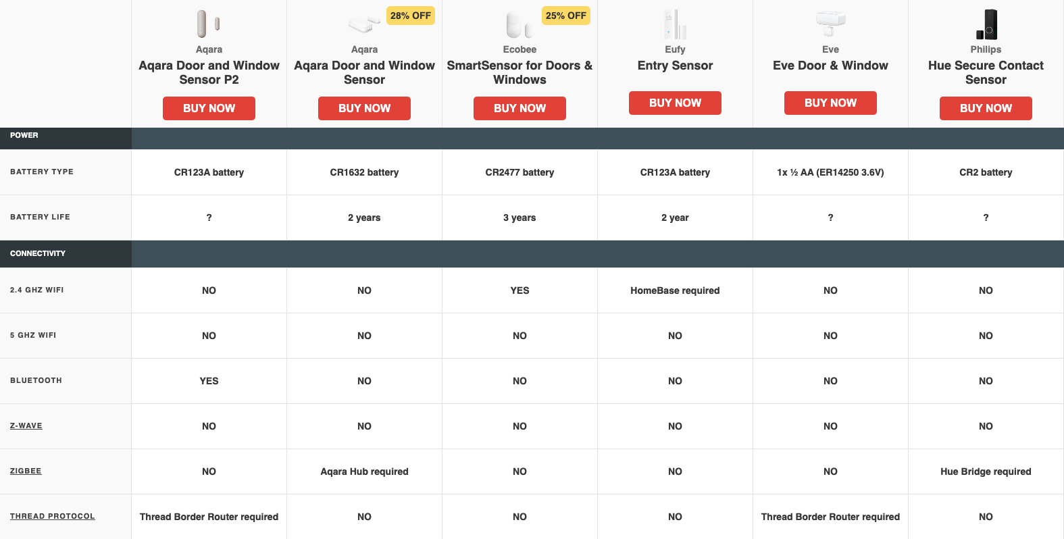The width and height of the screenshot is (1064, 539).
Task: Select the CR1632 battery cell
Action: point(364,172)
